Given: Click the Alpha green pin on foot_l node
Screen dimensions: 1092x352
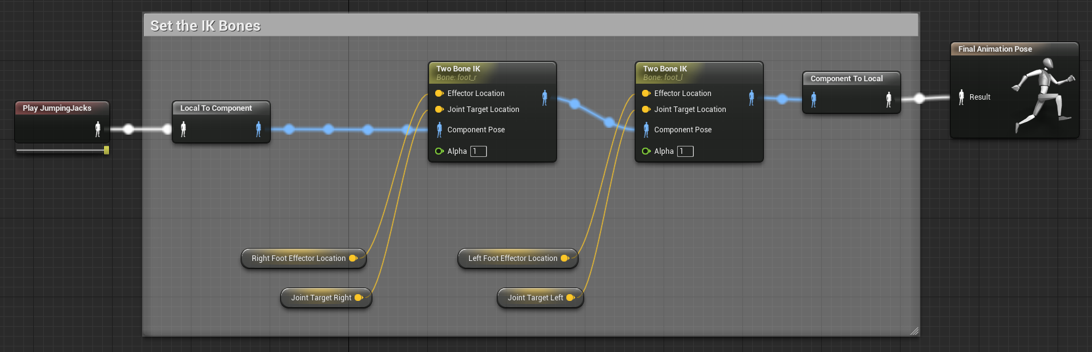Looking at the screenshot, I should pyautogui.click(x=646, y=151).
